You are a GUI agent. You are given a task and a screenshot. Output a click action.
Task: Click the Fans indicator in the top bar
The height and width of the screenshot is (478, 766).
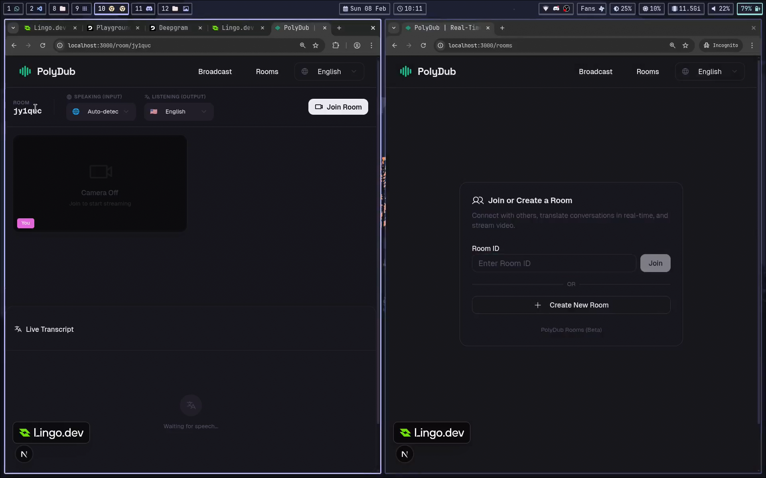click(592, 9)
